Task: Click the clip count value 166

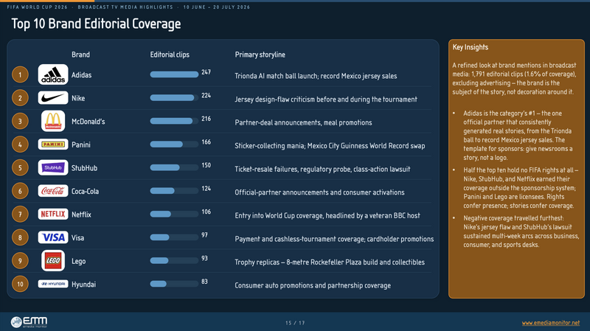Action: pyautogui.click(x=206, y=142)
